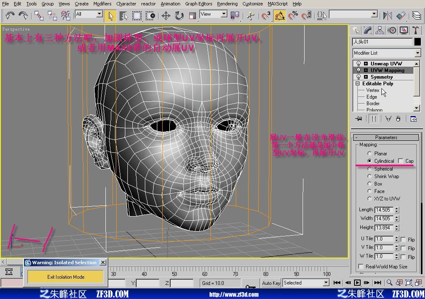
Task: Click the Redo arrow icon
Action: [23, 15]
